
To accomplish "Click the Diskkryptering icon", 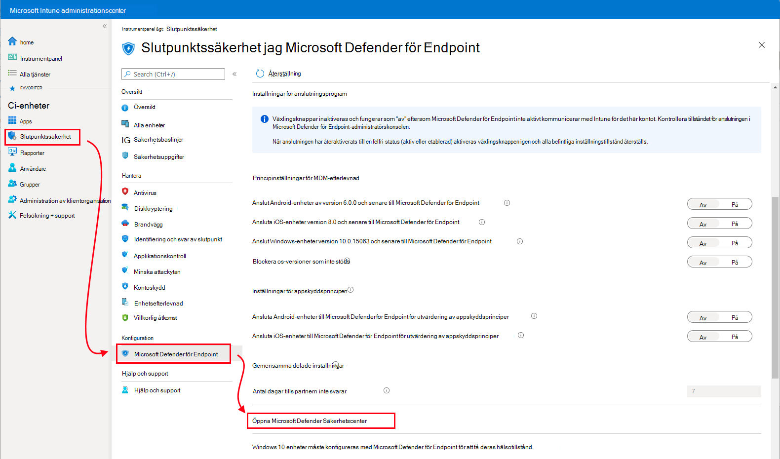I will tap(125, 207).
